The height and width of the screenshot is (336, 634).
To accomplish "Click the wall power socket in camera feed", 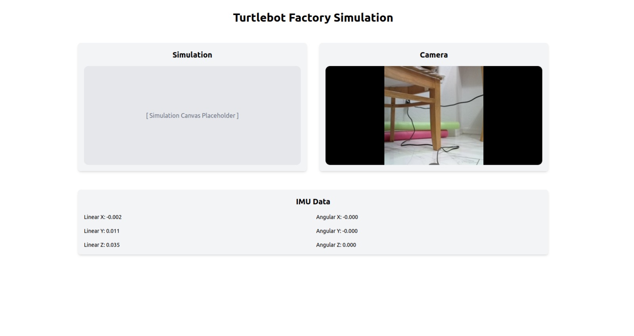I will tap(407, 101).
